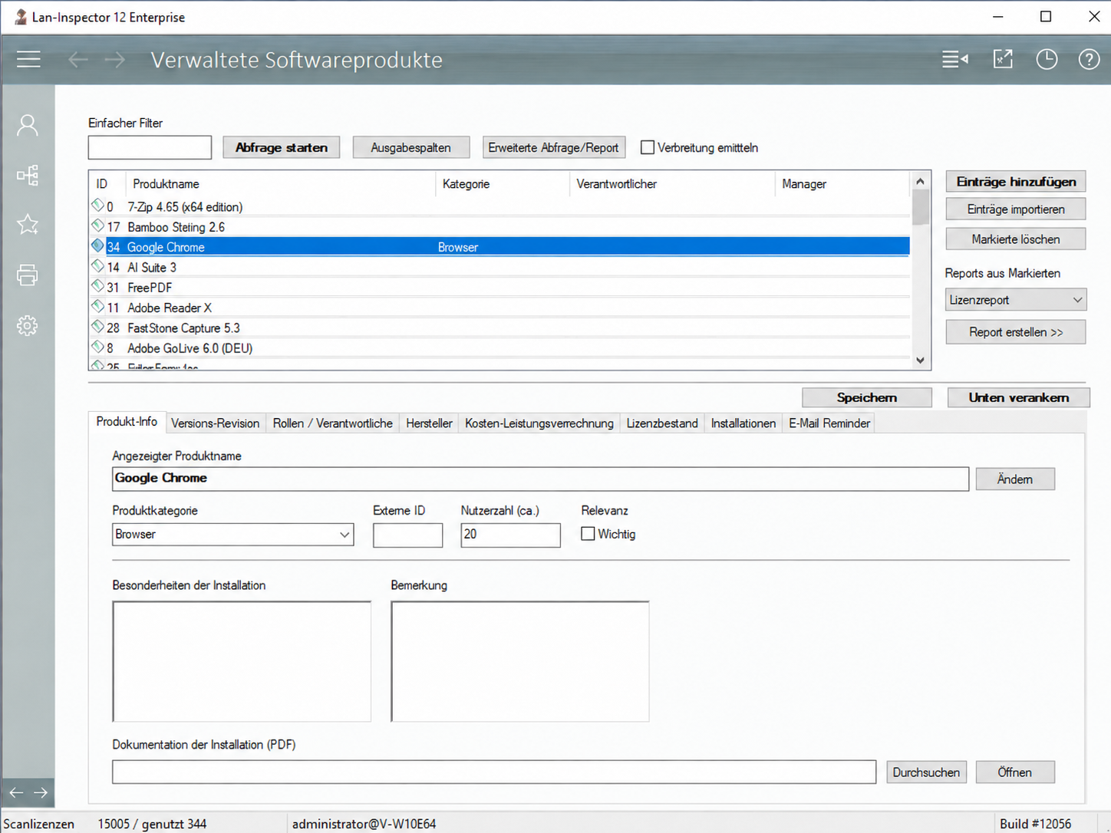Click list scrollbar down arrow

(921, 360)
